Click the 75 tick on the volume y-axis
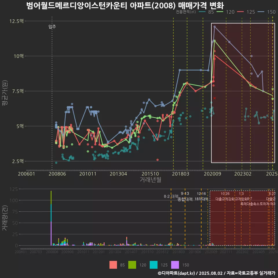 click(x=15, y=212)
